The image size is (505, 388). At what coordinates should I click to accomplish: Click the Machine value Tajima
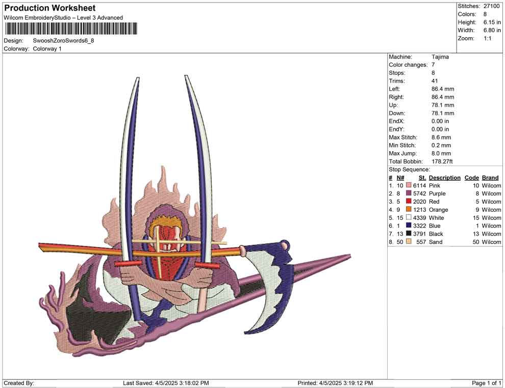(x=440, y=57)
